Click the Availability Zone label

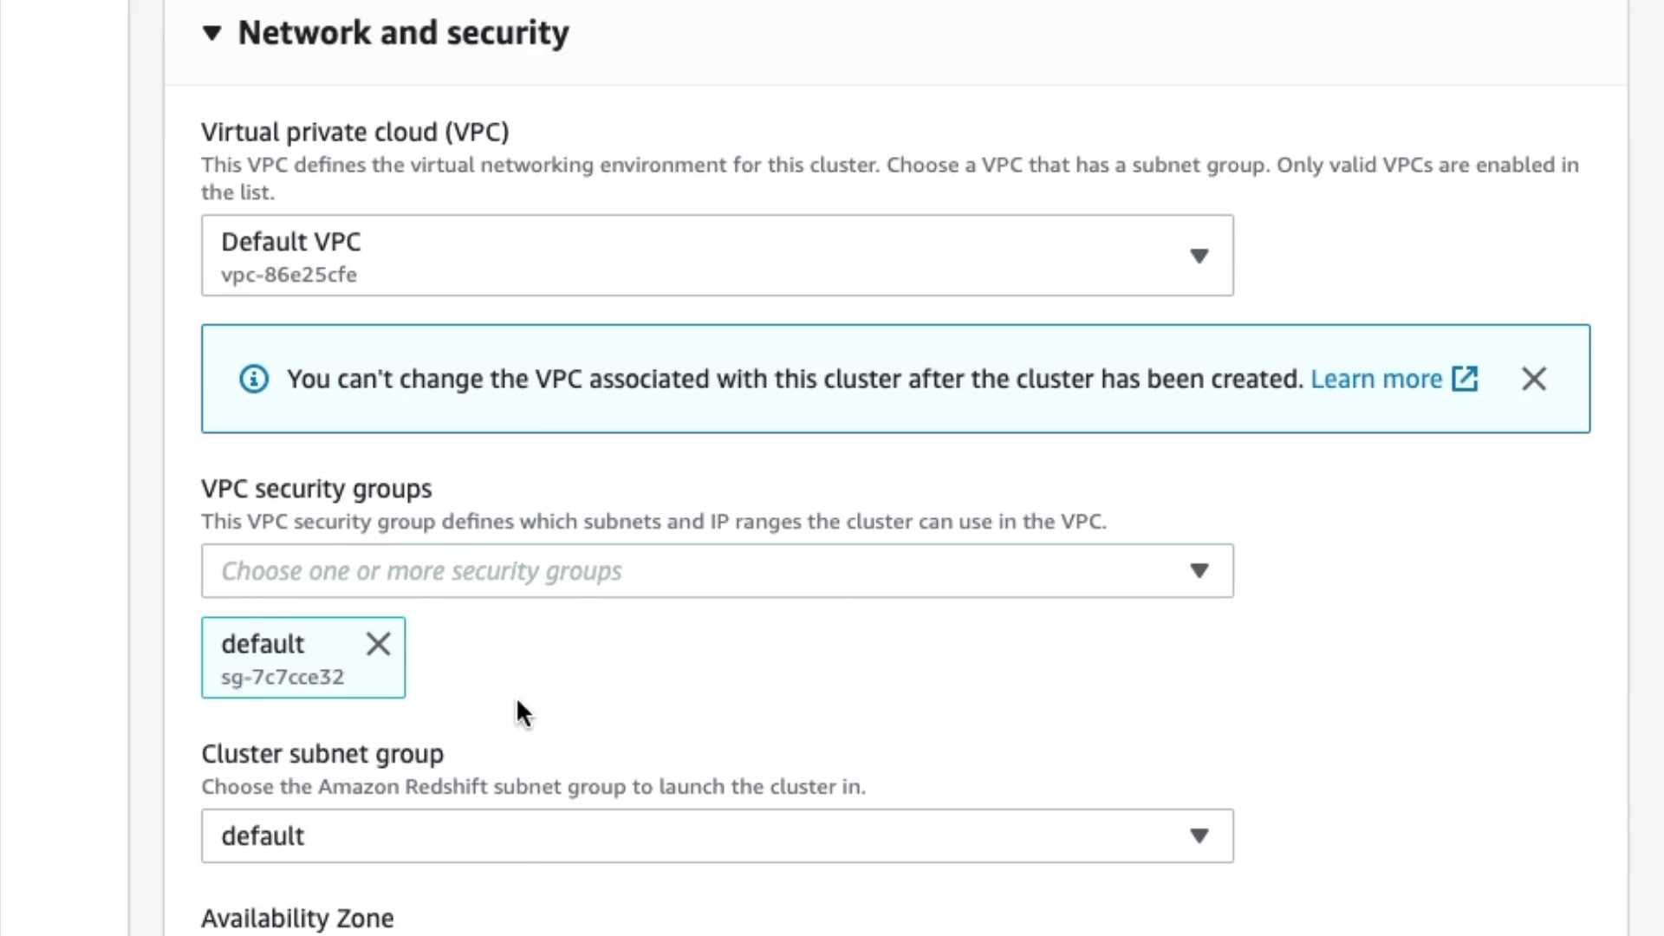pyautogui.click(x=297, y=918)
